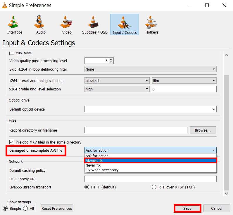
Task: Choose 'Fix when necessary' in dropdown list
Action: (150, 170)
